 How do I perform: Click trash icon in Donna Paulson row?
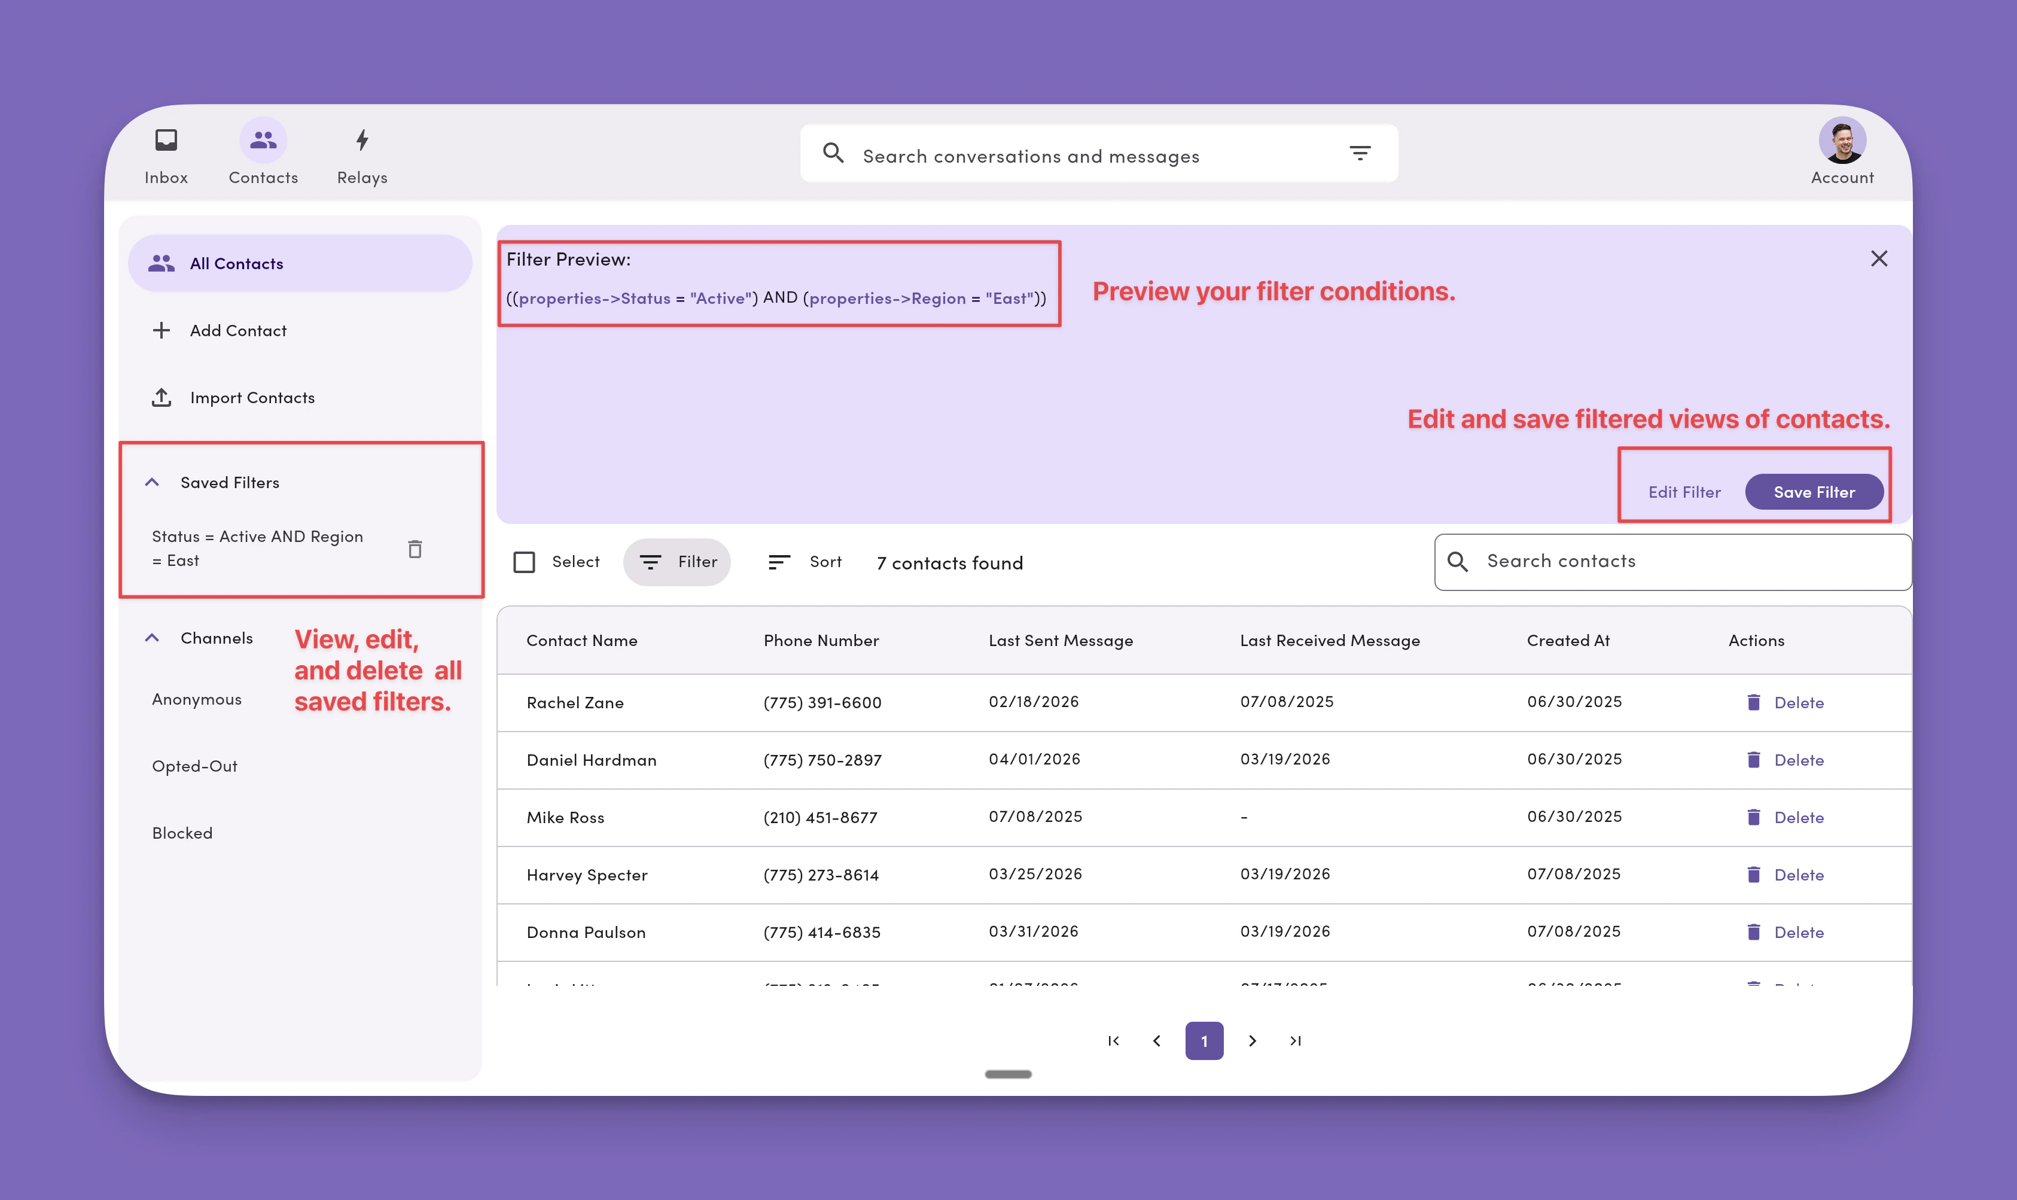(x=1753, y=933)
